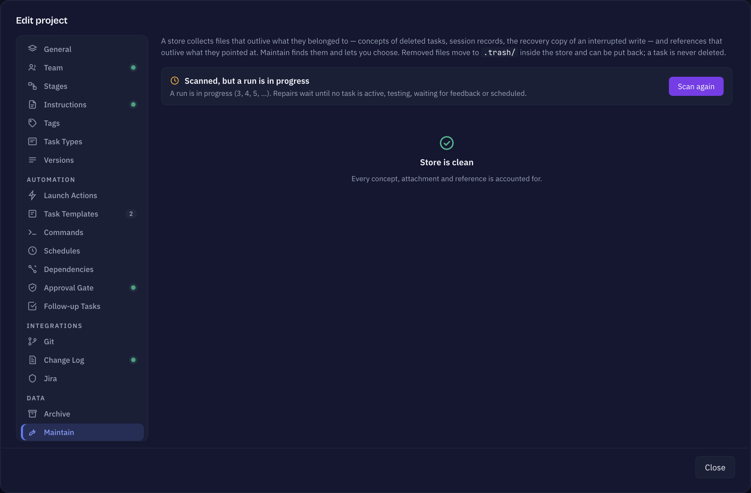Select the Maintain section in sidebar
The width and height of the screenshot is (751, 493).
point(82,432)
